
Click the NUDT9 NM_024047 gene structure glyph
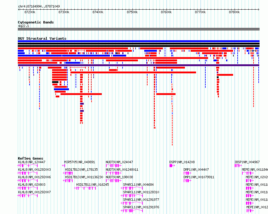[x=114, y=166]
